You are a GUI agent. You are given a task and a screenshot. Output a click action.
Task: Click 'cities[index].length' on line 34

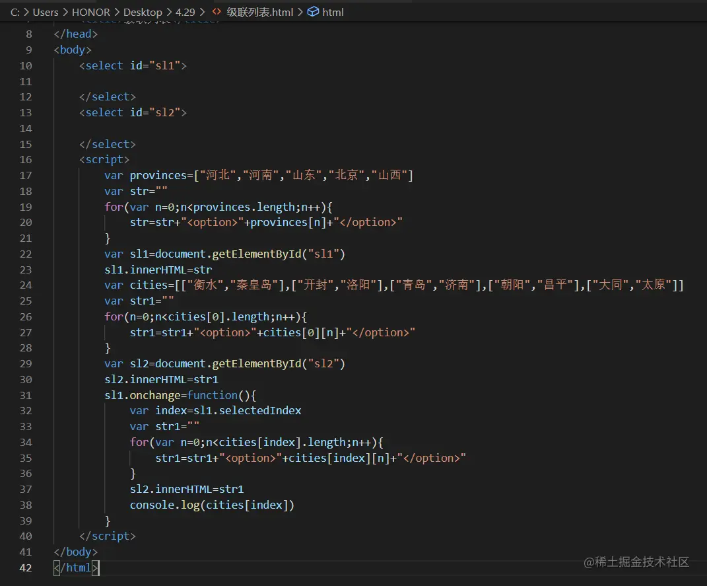click(283, 443)
